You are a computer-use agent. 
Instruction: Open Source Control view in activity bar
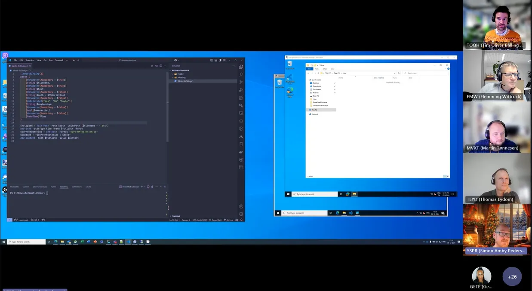[x=241, y=82]
